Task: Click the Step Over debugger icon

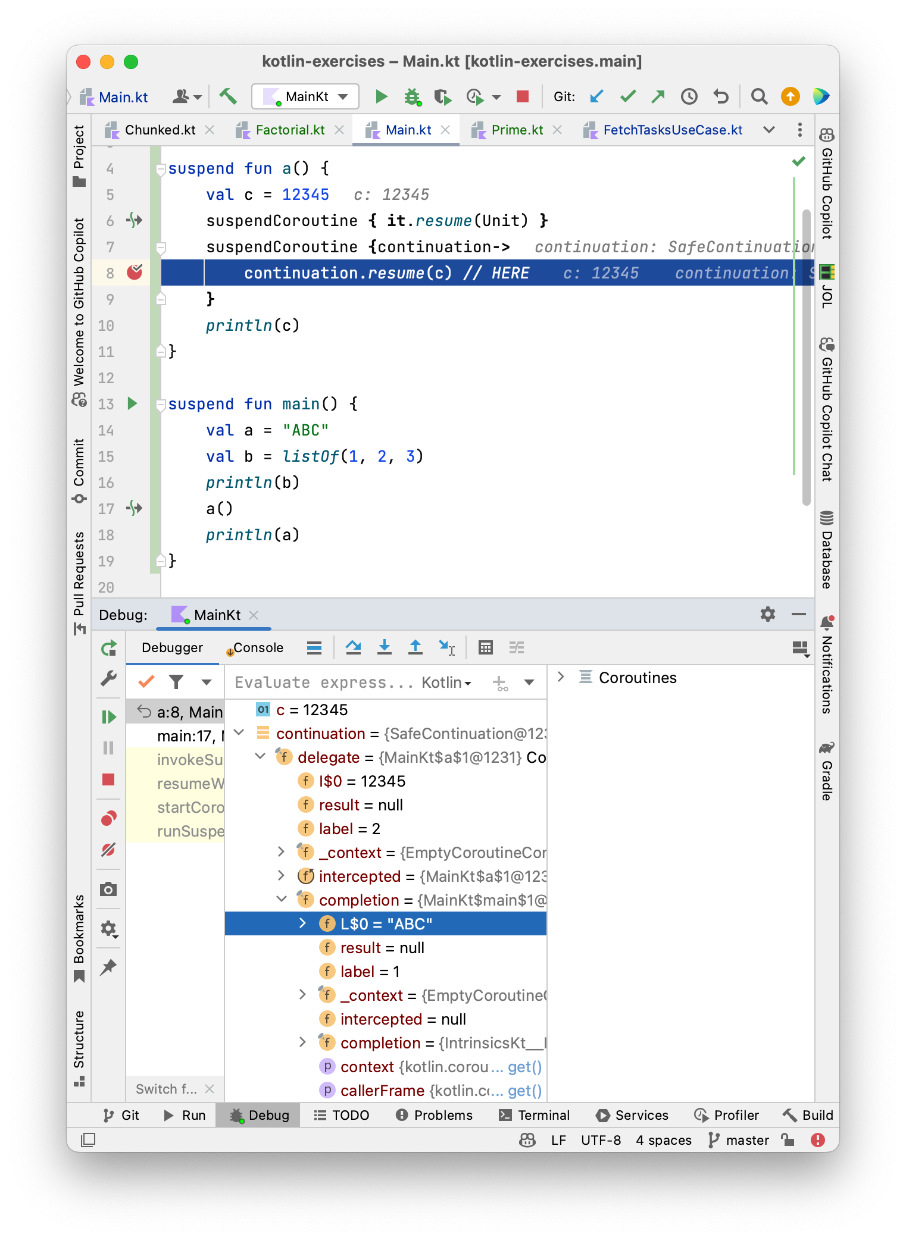Action: [353, 647]
